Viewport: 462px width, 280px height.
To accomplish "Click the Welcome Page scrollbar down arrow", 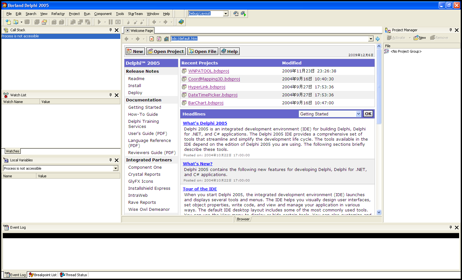I will pyautogui.click(x=379, y=212).
